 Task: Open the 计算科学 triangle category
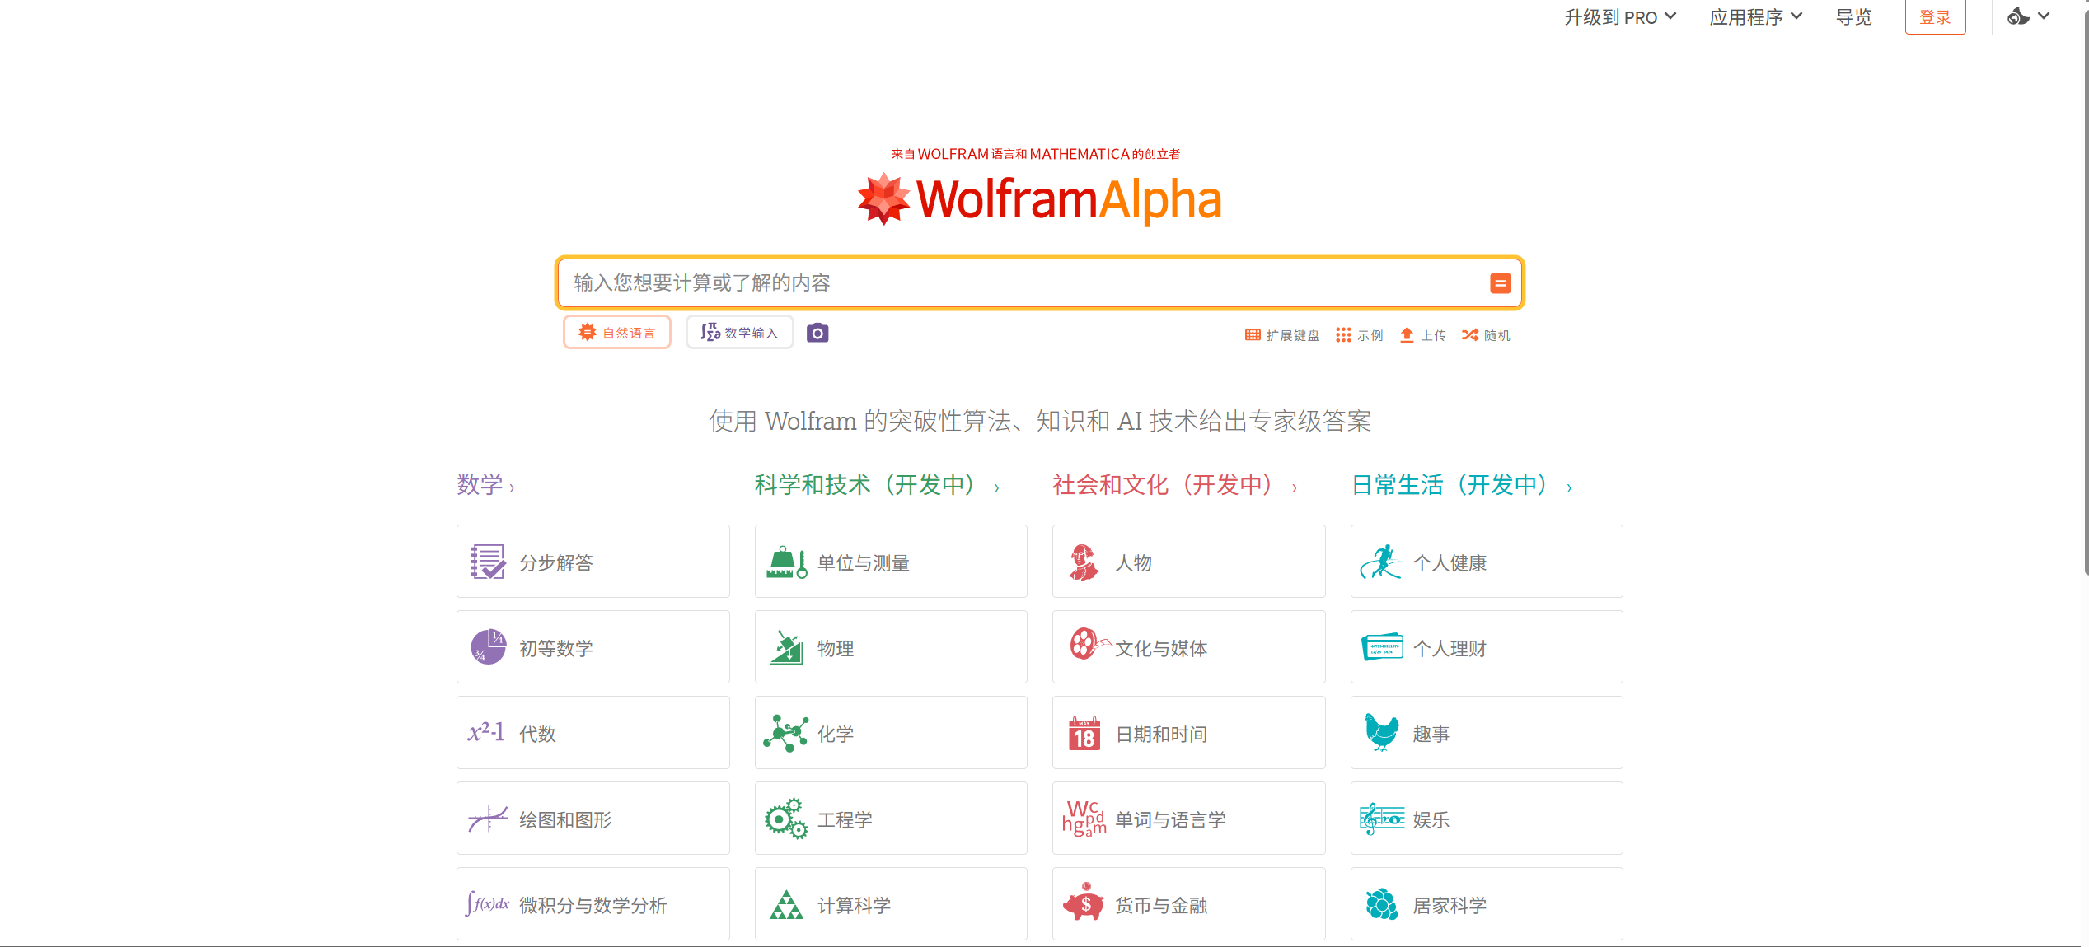891,904
